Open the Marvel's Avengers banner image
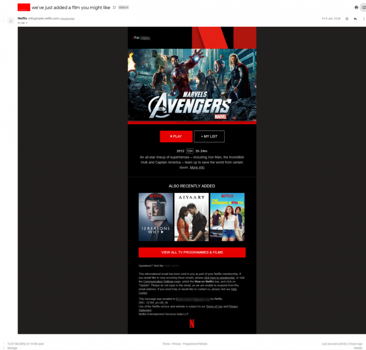366x350 pixels. 192,84
